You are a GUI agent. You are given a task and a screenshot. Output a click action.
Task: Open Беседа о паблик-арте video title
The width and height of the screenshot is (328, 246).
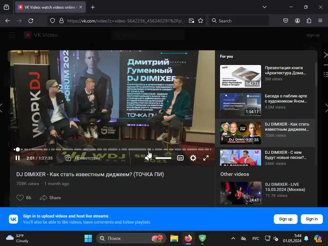point(286,99)
